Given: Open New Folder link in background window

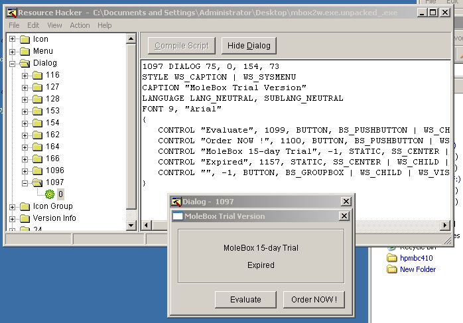Looking at the screenshot, I should [x=418, y=269].
